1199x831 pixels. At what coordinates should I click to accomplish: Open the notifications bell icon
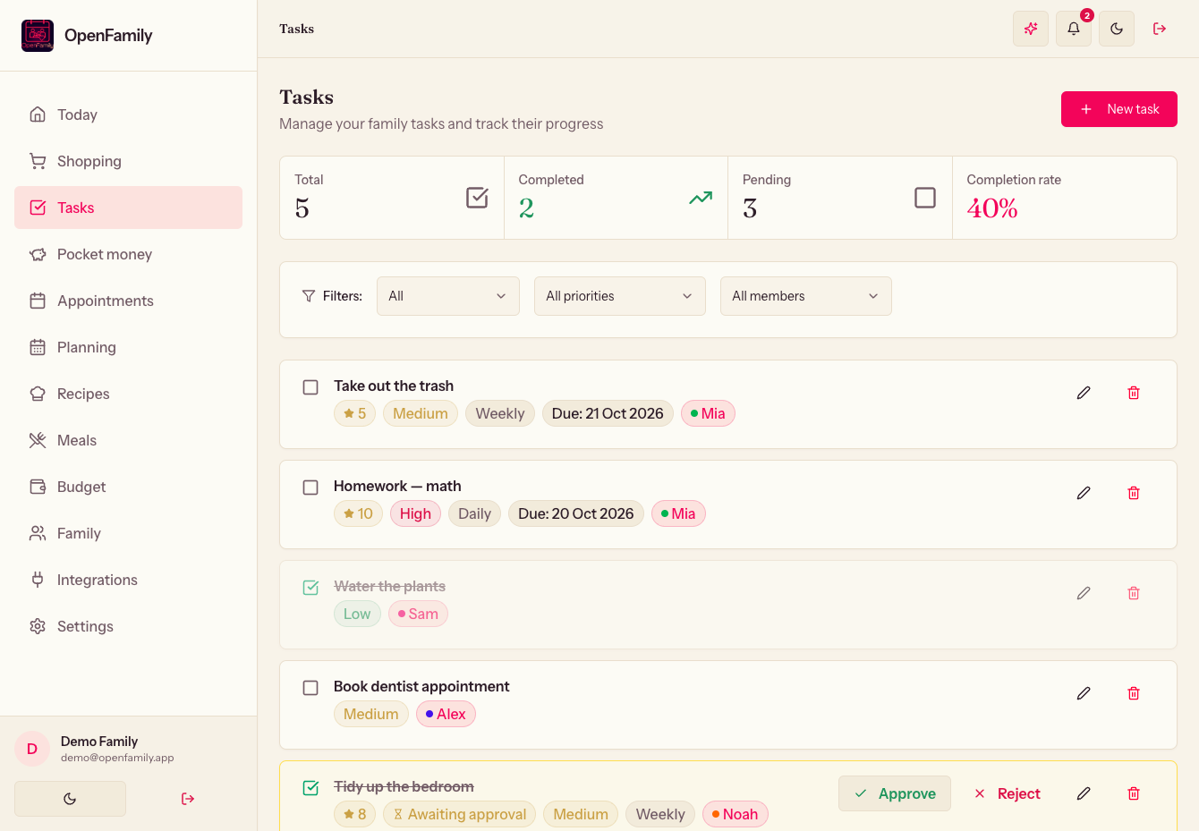(x=1074, y=29)
